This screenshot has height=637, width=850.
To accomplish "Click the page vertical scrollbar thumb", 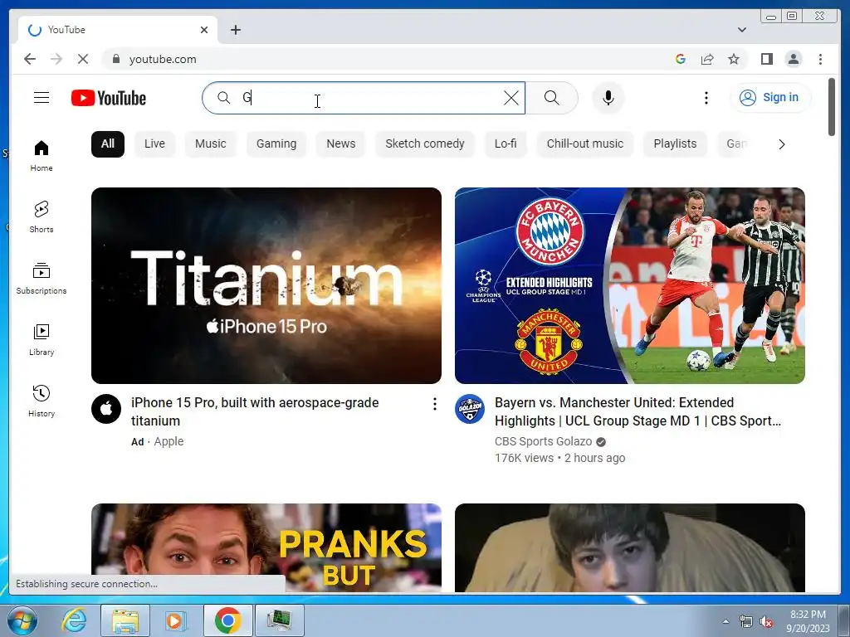I will pyautogui.click(x=832, y=107).
